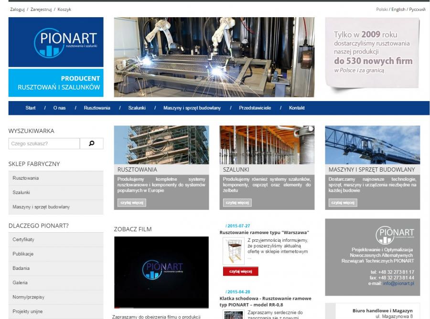Click the info@pionart.pl email link

pyautogui.click(x=398, y=283)
